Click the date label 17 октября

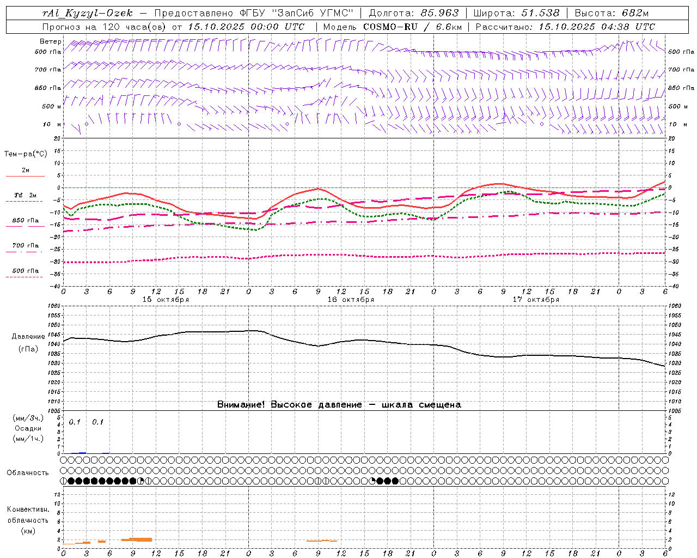536,300
